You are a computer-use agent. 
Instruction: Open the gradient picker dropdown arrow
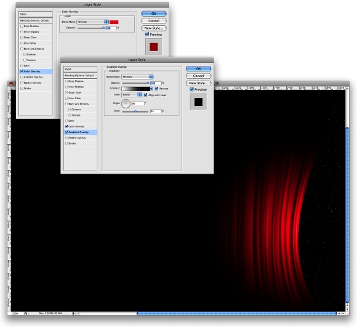click(x=151, y=89)
